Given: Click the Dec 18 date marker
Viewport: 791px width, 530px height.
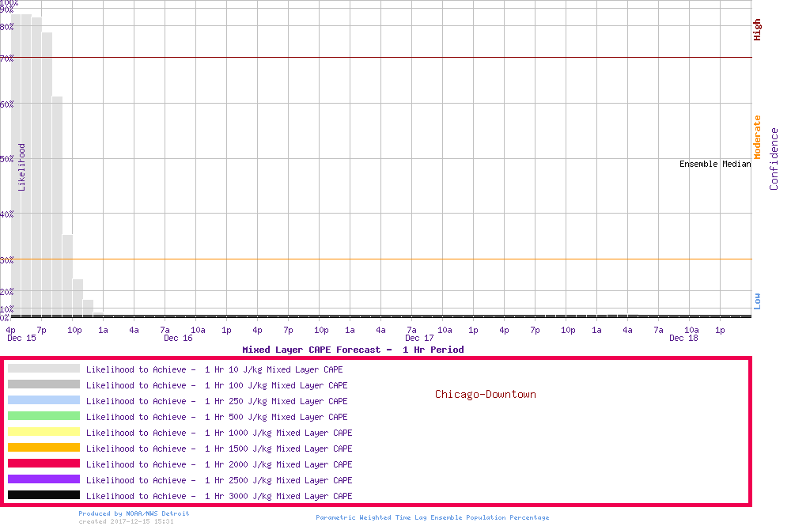Looking at the screenshot, I should [683, 339].
